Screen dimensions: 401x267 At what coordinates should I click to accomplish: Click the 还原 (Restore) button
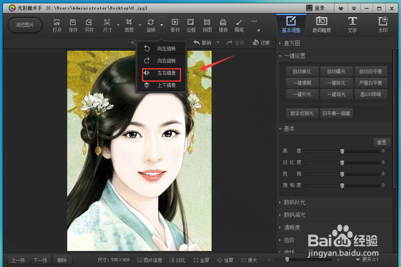[261, 42]
